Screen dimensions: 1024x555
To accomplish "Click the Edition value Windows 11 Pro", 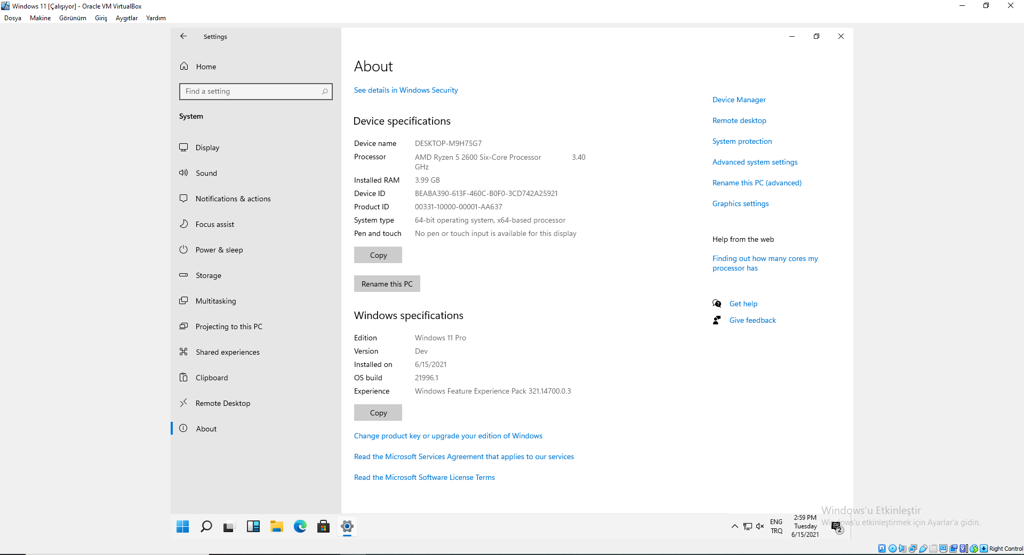I will click(x=440, y=338).
